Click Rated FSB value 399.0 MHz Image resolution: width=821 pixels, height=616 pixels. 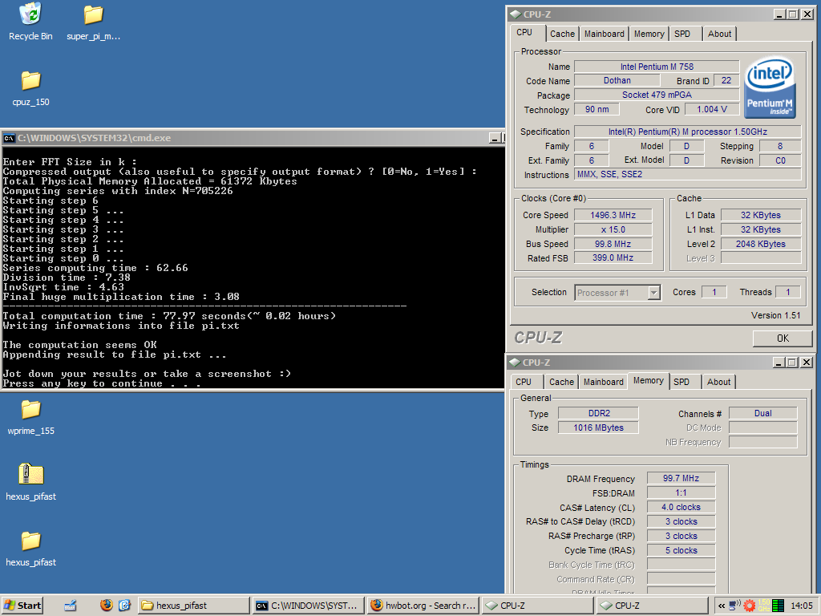pyautogui.click(x=613, y=257)
